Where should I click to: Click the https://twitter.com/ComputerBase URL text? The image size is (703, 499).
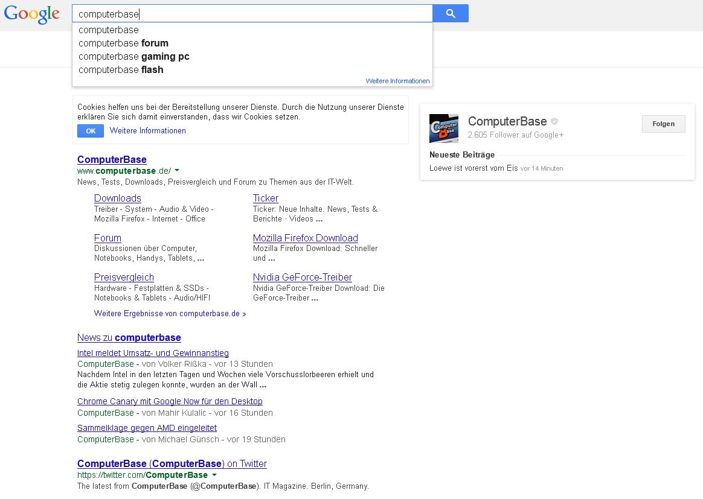(x=143, y=475)
